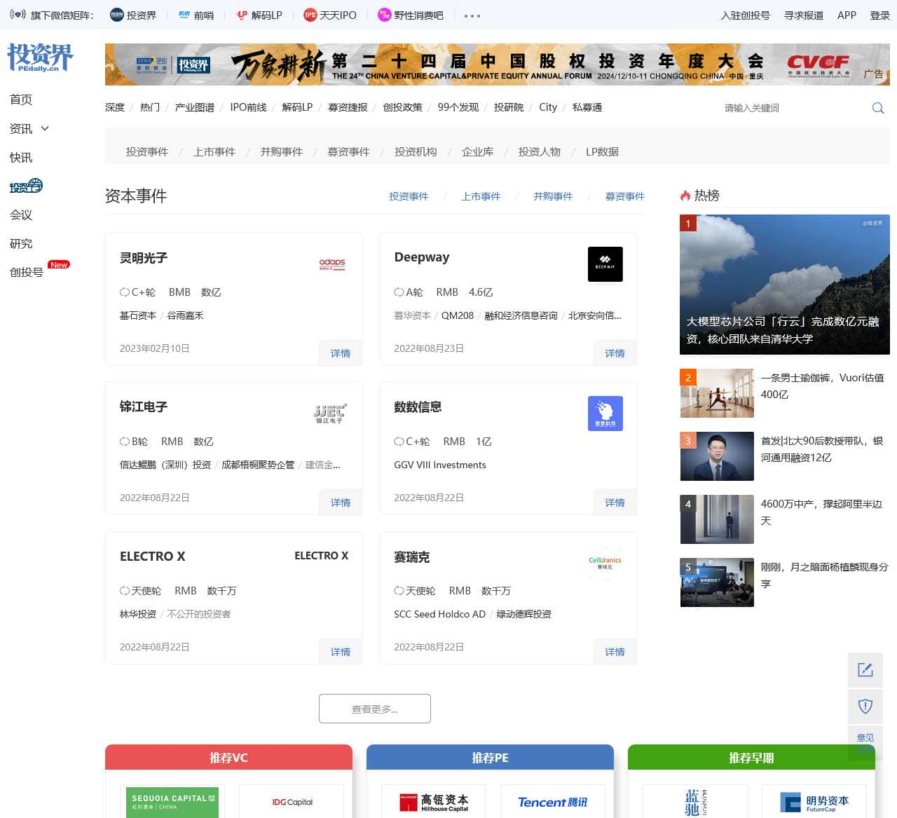Open headline 刚刚，月之暗面杨植麟现身分享
This screenshot has width=897, height=818.
(x=825, y=575)
